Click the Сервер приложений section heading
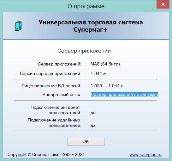The width and height of the screenshot is (172, 161). tap(84, 51)
